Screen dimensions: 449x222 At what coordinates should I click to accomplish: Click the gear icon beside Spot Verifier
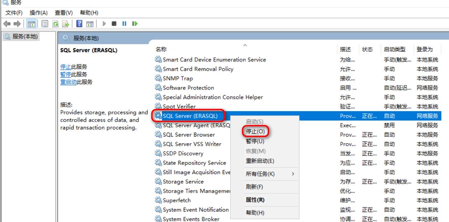click(158, 107)
